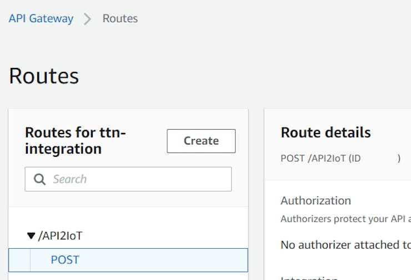Click the 'Routes for ttn-integration' panel title

coord(76,141)
